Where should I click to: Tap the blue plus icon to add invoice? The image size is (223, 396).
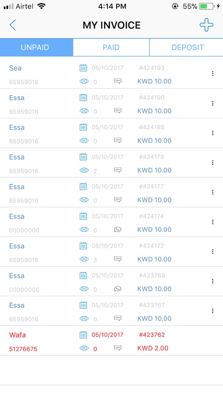pos(206,25)
